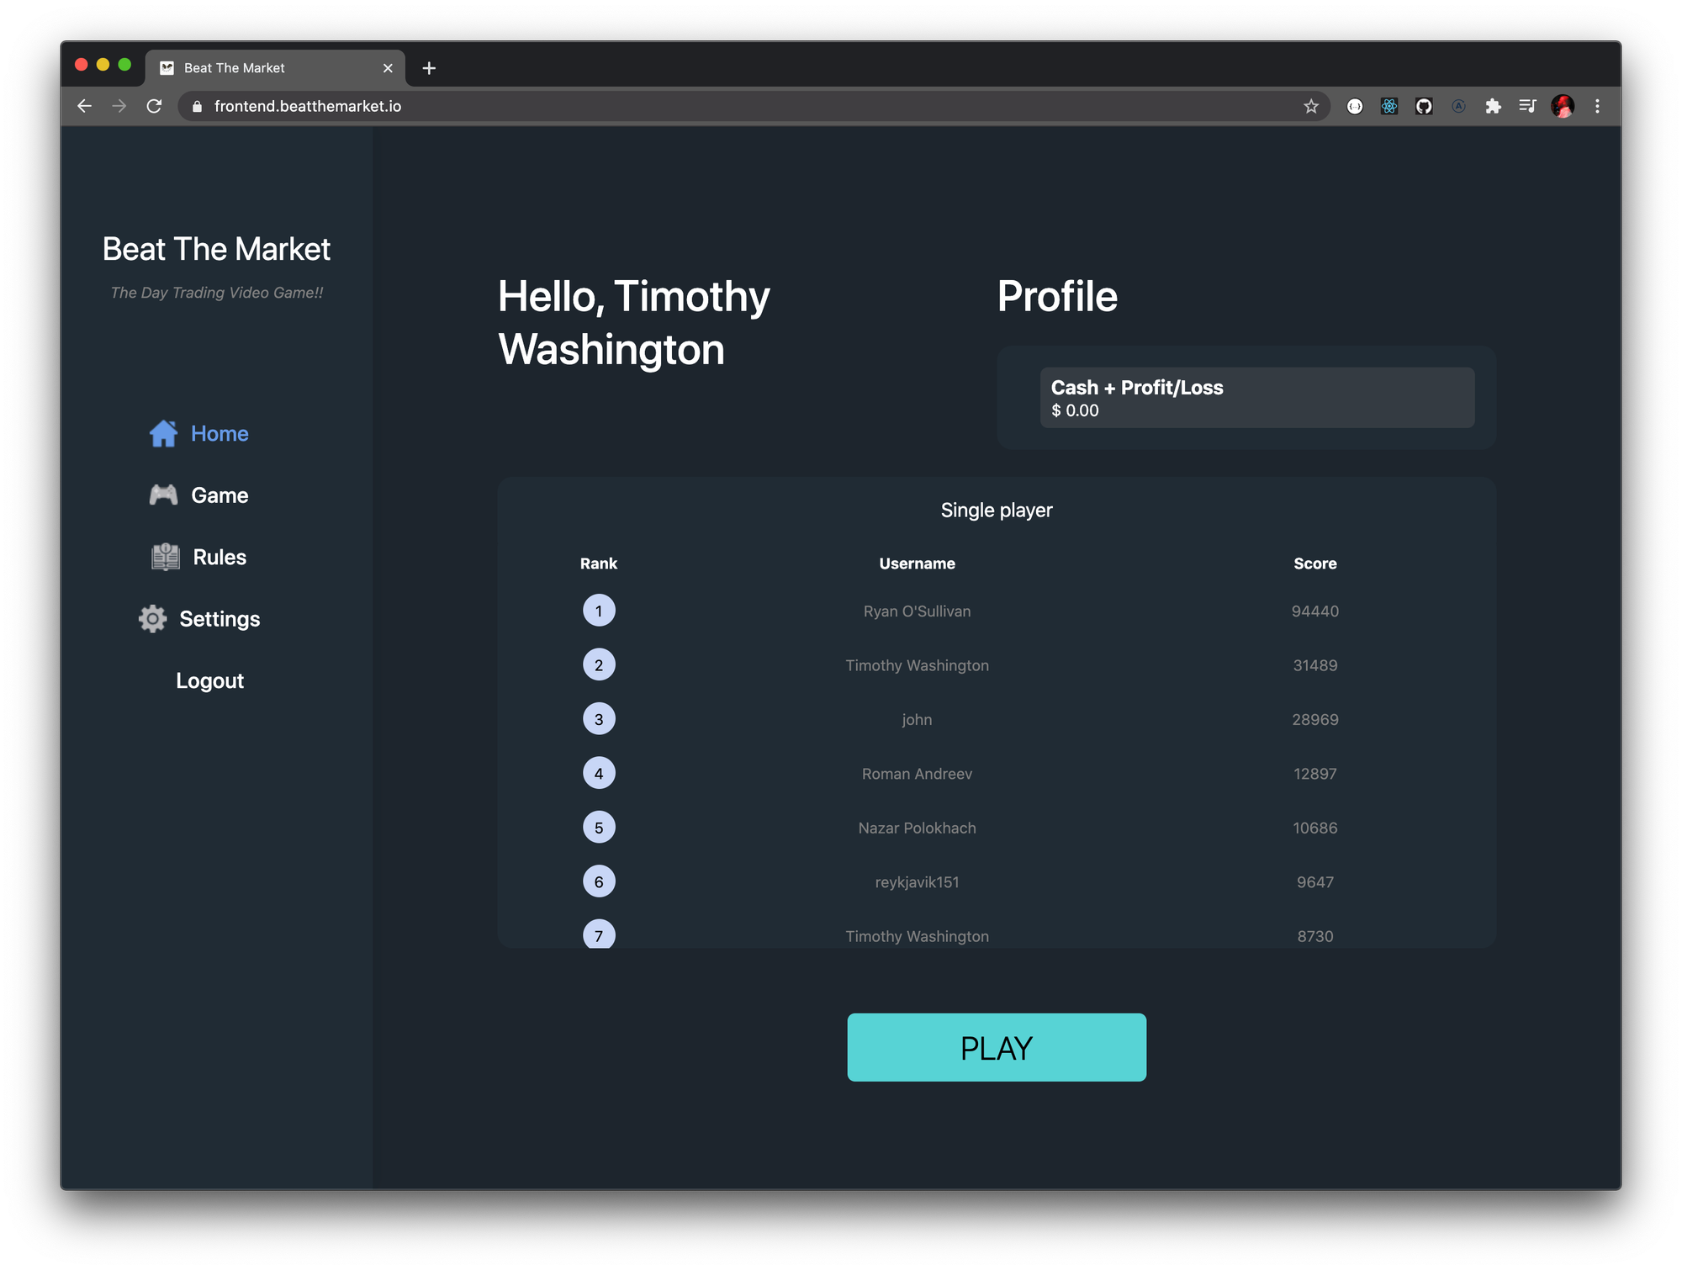Go back to previous page

tap(85, 106)
